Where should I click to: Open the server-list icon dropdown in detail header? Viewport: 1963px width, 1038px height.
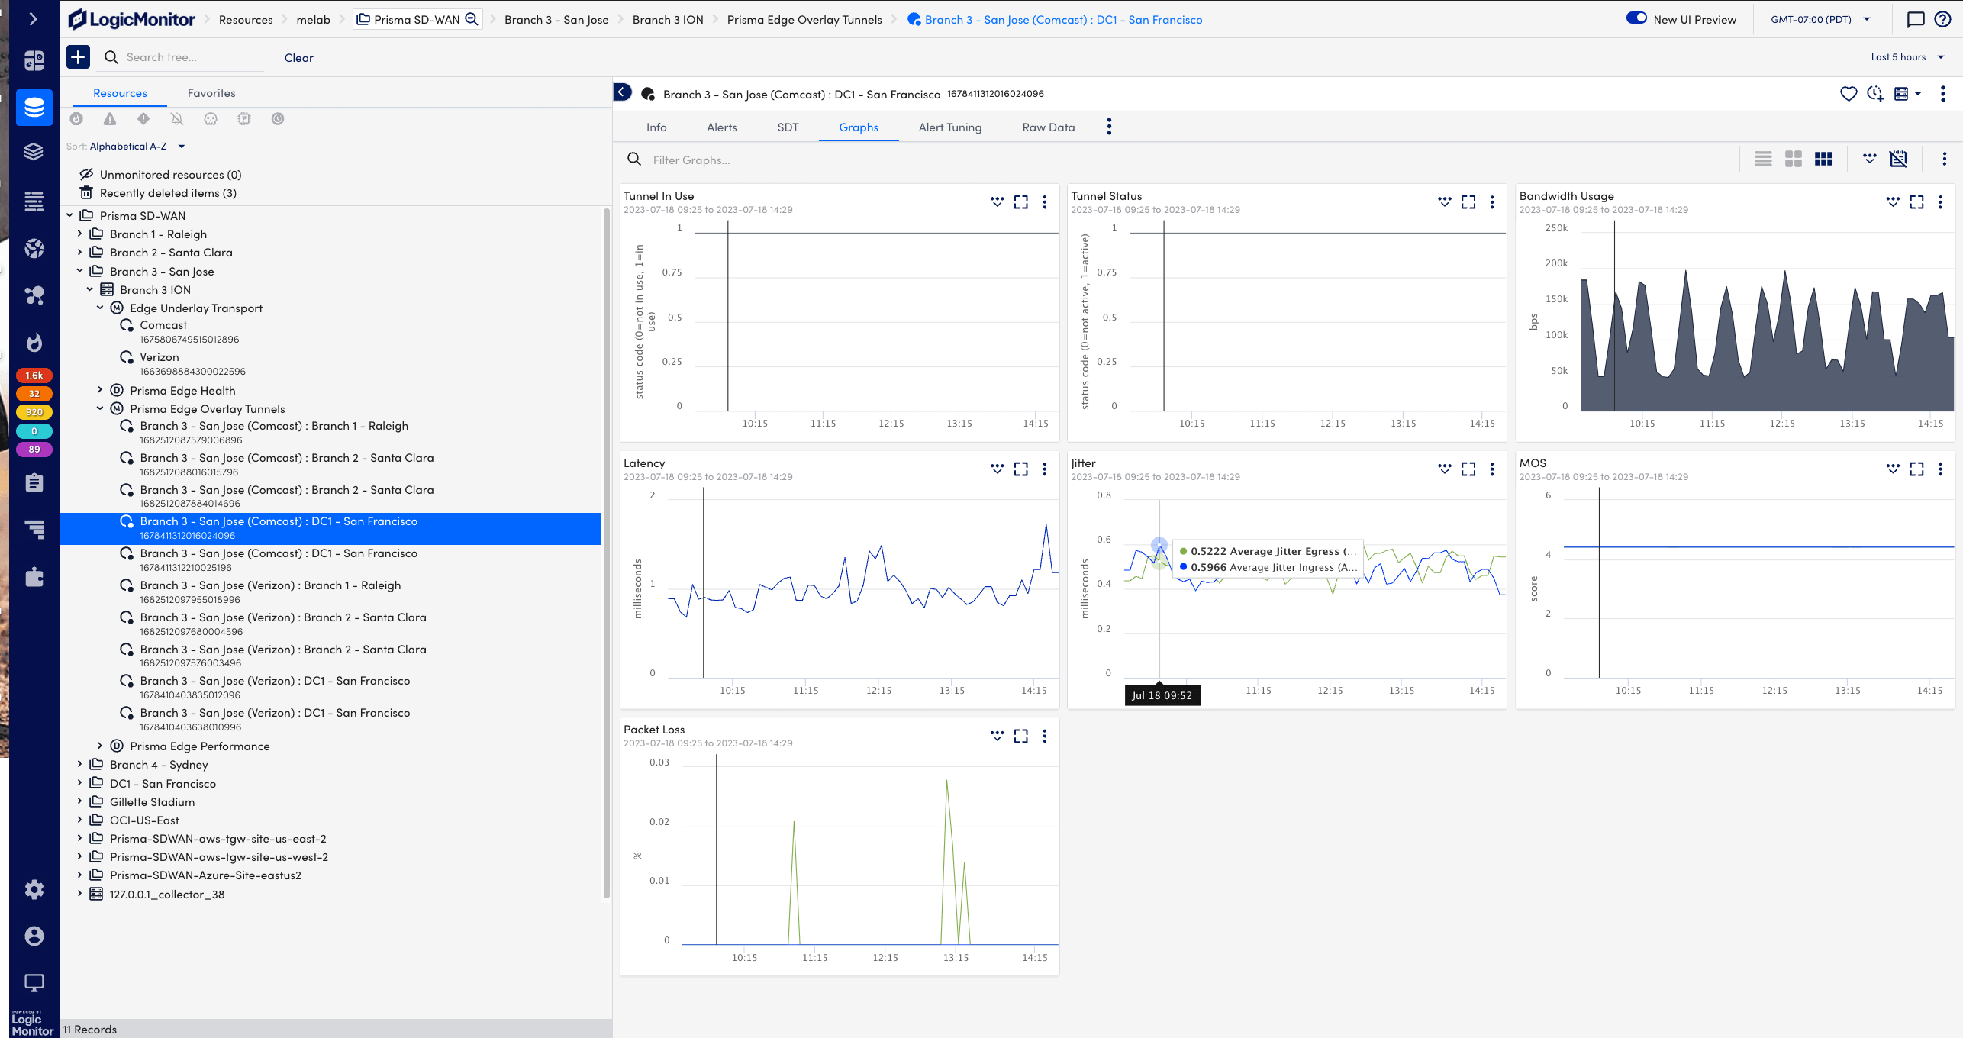(x=1907, y=94)
